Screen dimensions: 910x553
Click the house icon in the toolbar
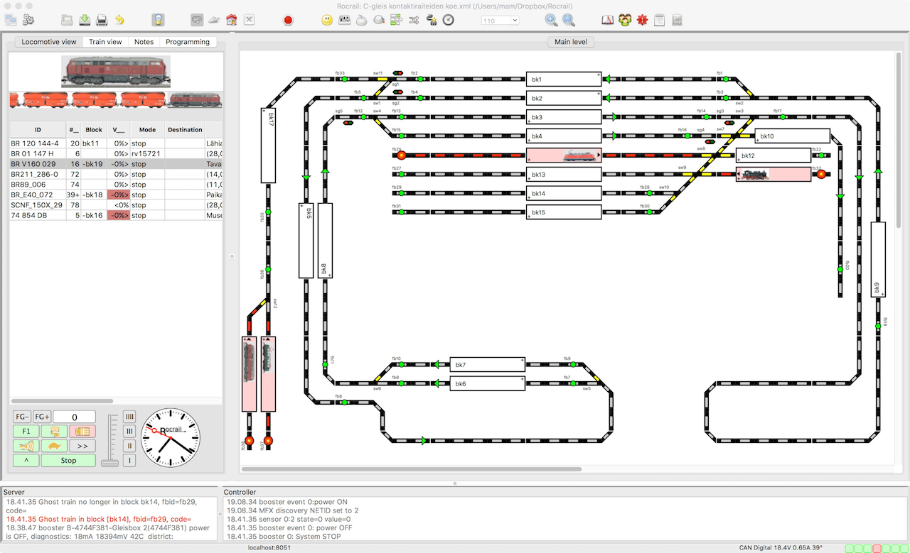[x=232, y=20]
